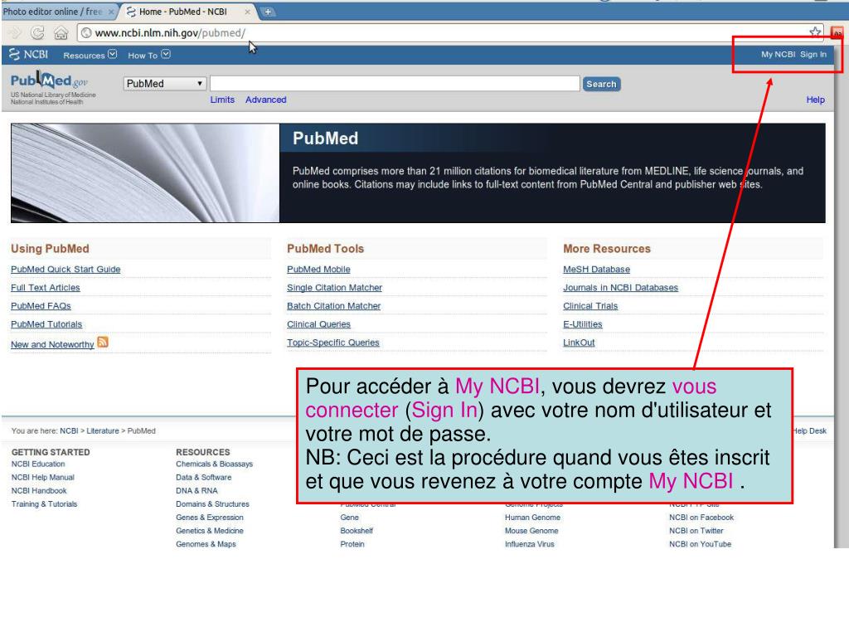Open NCBI Help Manual footer link

(43, 478)
